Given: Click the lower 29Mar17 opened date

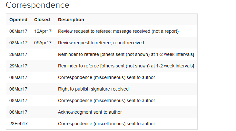Looking at the screenshot, I should (x=18, y=66).
